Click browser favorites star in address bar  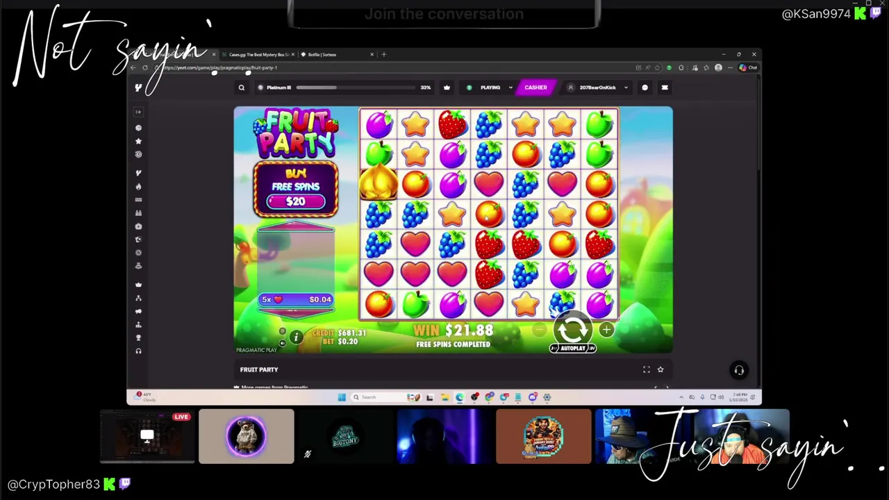coord(658,67)
